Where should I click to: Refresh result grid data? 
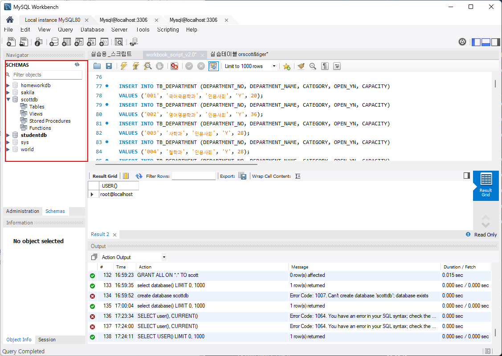pyautogui.click(x=139, y=176)
